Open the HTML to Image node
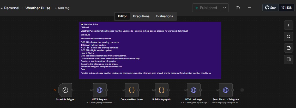The height and width of the screenshot is (108, 296). (x=194, y=90)
